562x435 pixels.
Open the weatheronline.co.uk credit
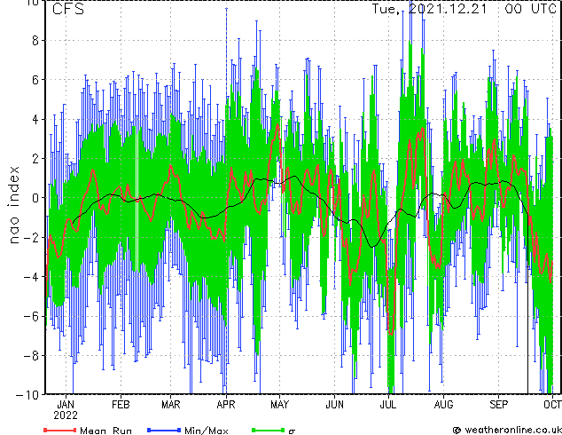507,430
